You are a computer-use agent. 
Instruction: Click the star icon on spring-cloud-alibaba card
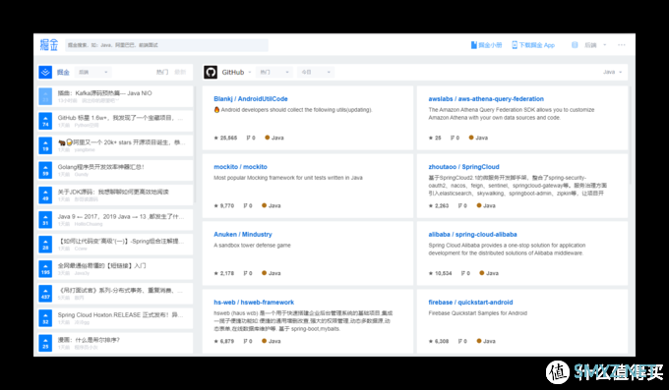[431, 273]
